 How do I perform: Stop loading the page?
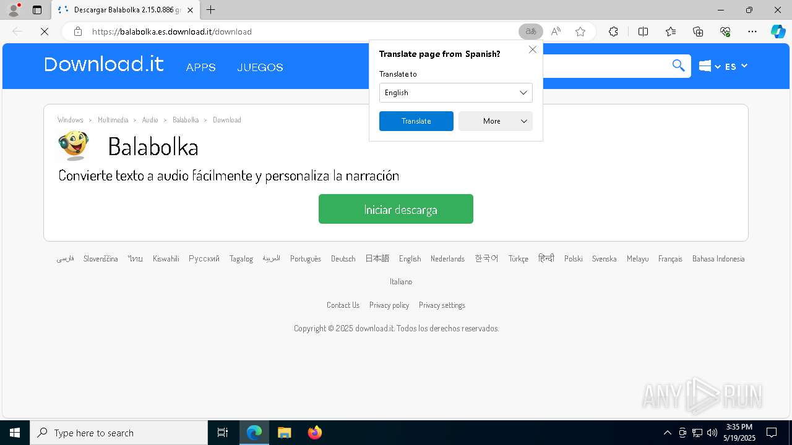pyautogui.click(x=45, y=32)
